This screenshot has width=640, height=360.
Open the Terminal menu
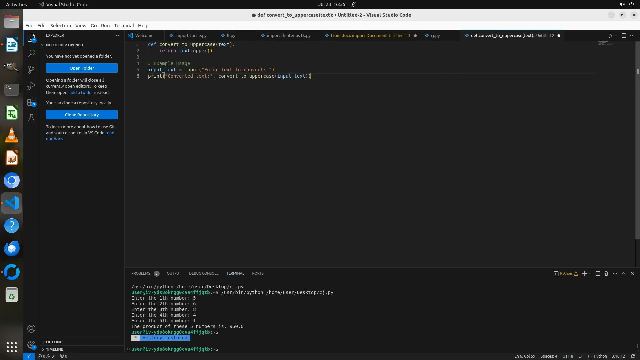tap(124, 26)
